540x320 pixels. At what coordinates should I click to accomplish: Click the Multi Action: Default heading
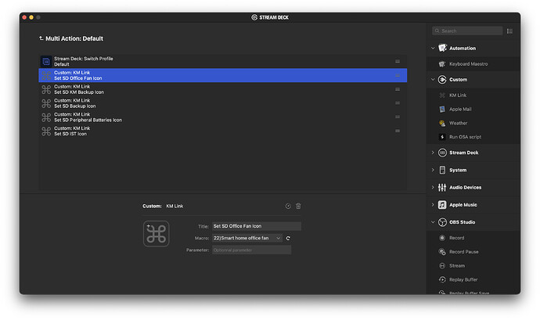coord(74,38)
